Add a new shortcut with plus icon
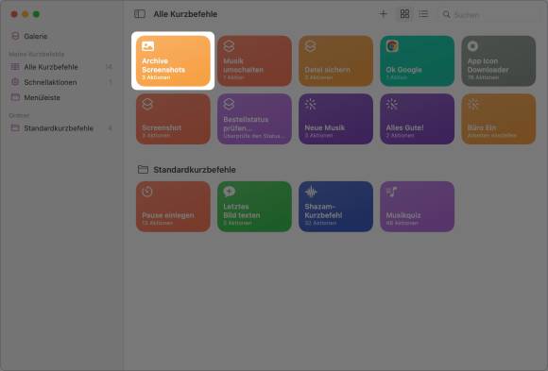The height and width of the screenshot is (371, 548). [383, 14]
